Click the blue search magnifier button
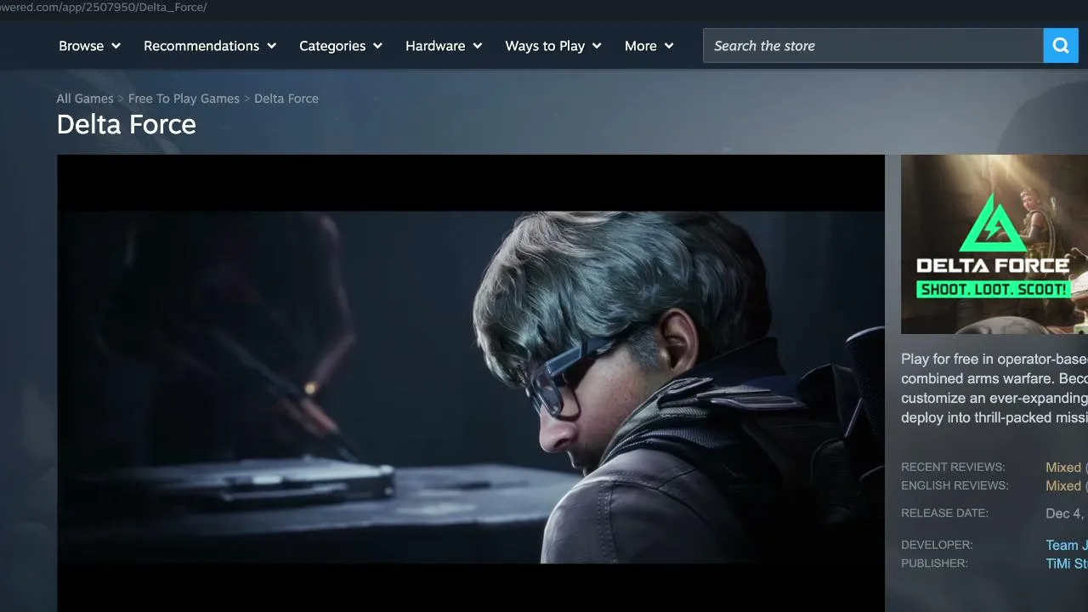The width and height of the screenshot is (1088, 612). coord(1061,46)
